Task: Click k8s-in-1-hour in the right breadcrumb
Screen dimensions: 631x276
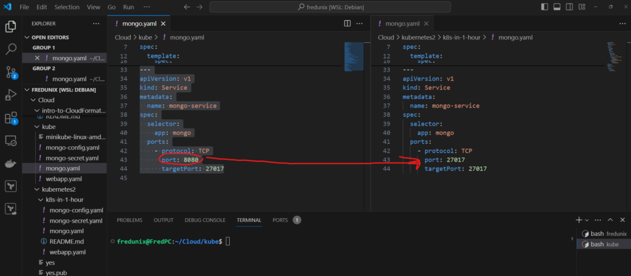Action: [461, 37]
